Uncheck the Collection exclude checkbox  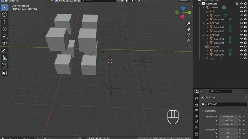pyautogui.click(x=237, y=3)
